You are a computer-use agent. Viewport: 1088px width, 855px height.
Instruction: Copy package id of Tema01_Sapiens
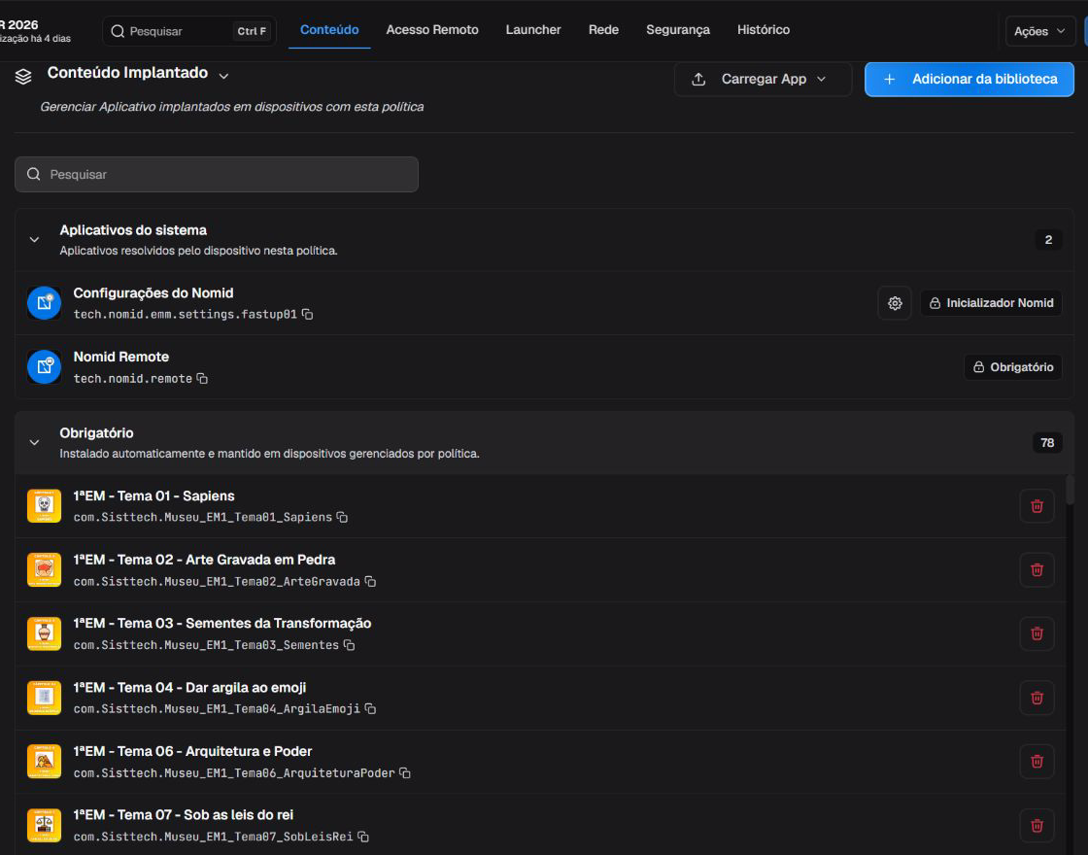pyautogui.click(x=342, y=517)
